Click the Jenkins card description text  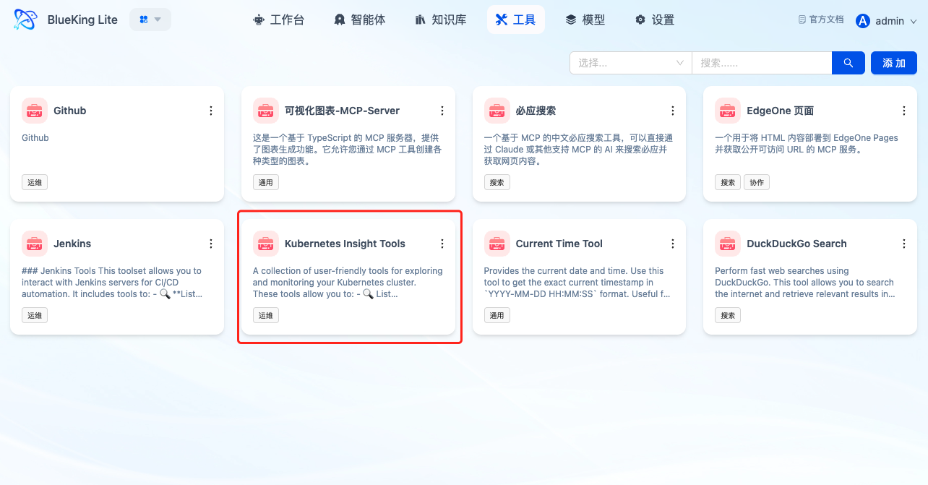click(x=113, y=283)
